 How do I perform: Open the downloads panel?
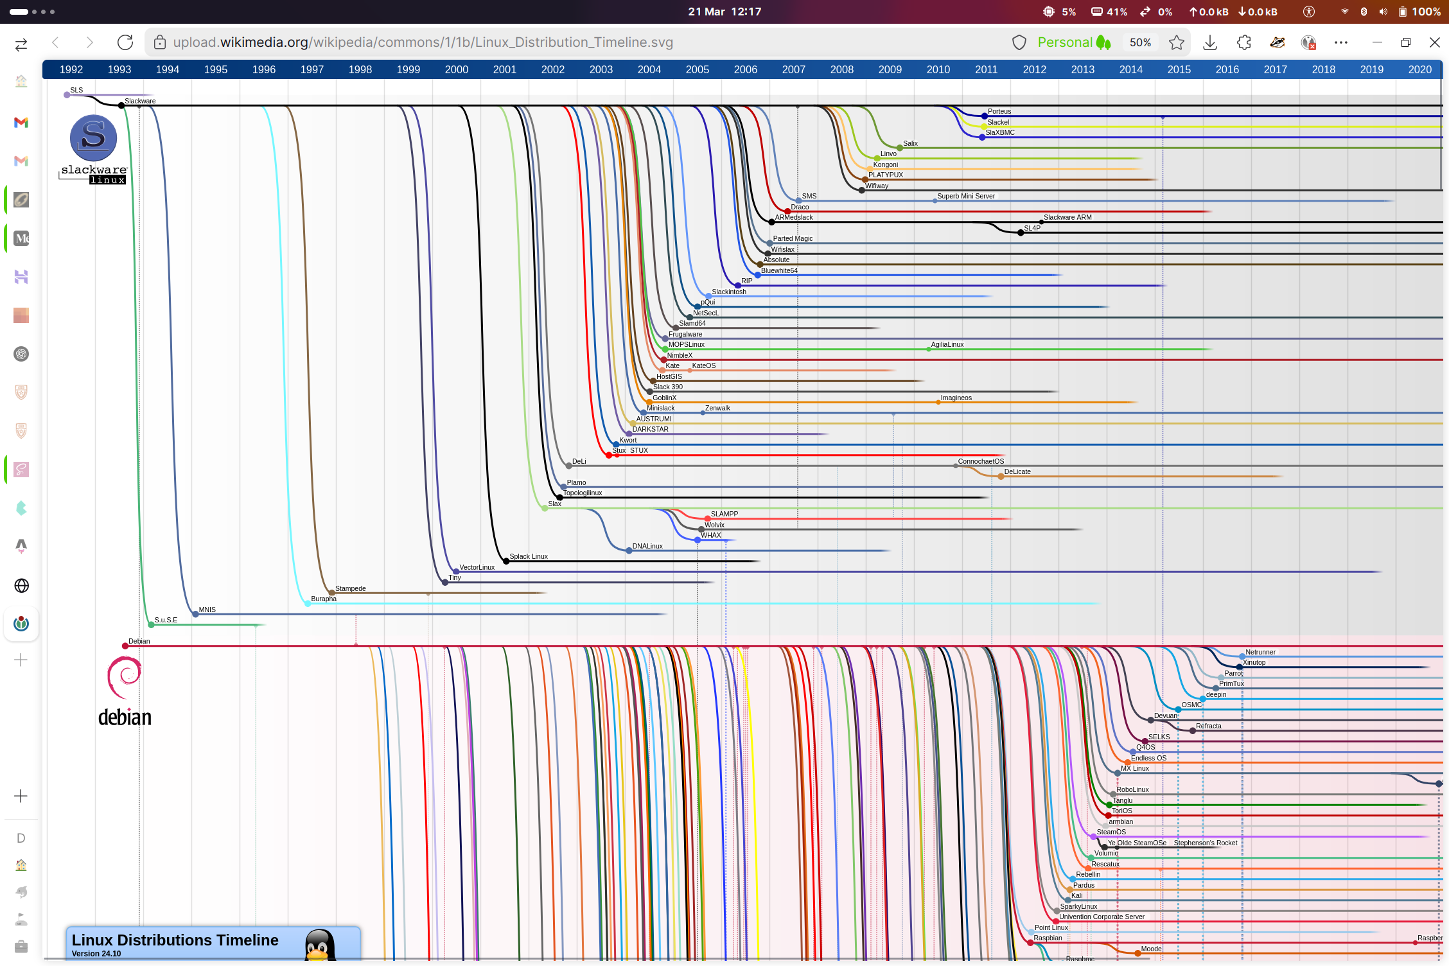click(1210, 42)
